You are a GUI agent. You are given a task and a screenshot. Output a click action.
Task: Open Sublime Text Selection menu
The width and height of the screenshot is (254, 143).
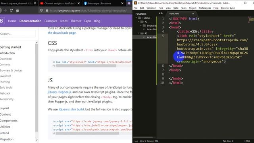point(151,8)
